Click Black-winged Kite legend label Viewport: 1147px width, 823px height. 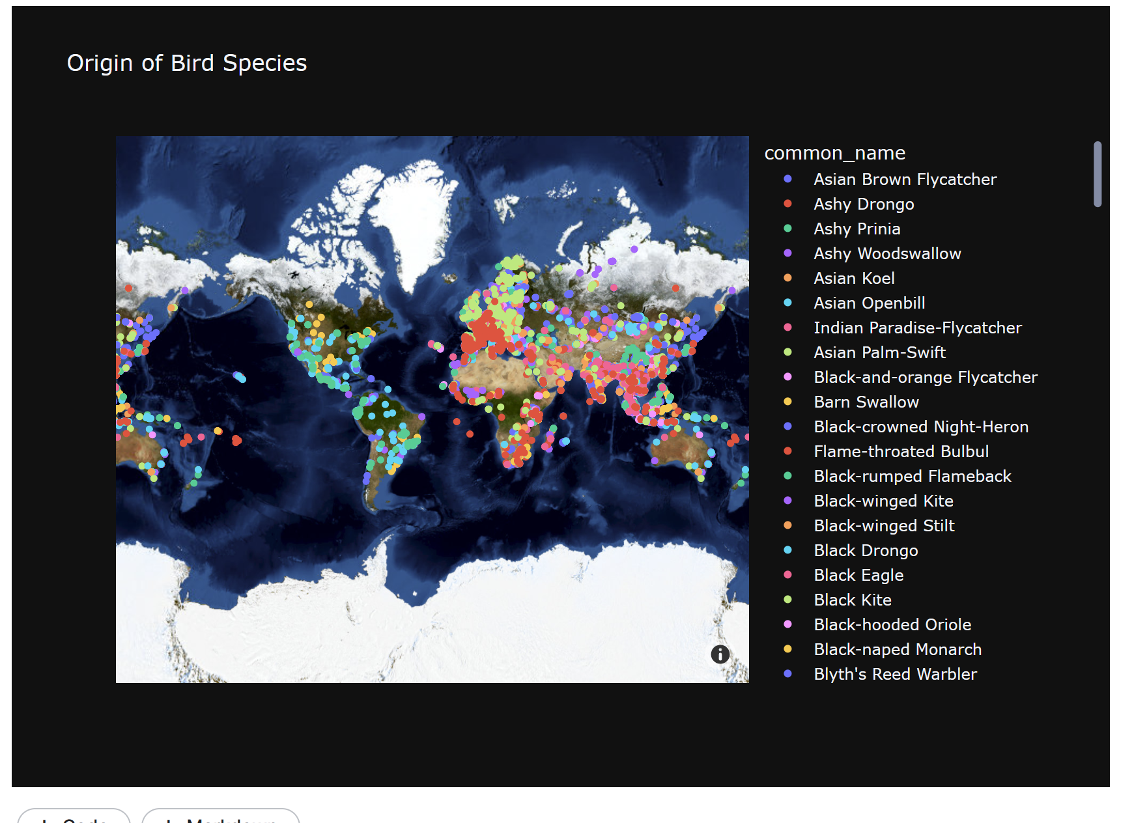883,501
